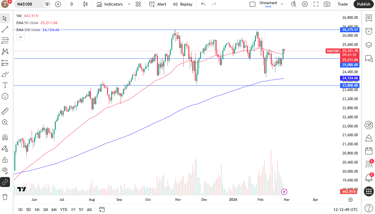This screenshot has width=375, height=214.
Task: Select the Text annotation tool
Action: click(5, 85)
